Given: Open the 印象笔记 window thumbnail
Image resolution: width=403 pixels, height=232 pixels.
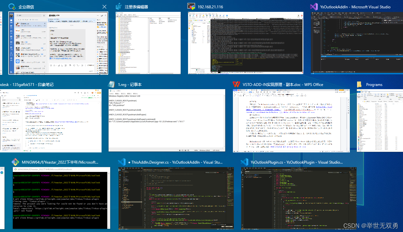Looking at the screenshot, I should pos(51,121).
